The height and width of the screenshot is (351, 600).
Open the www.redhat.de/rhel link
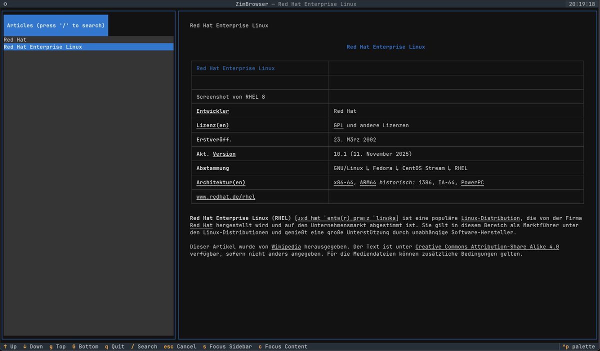point(225,197)
